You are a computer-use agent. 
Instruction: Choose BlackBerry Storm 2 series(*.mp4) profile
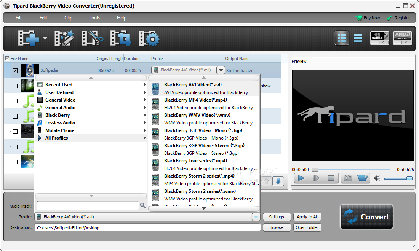204,180
